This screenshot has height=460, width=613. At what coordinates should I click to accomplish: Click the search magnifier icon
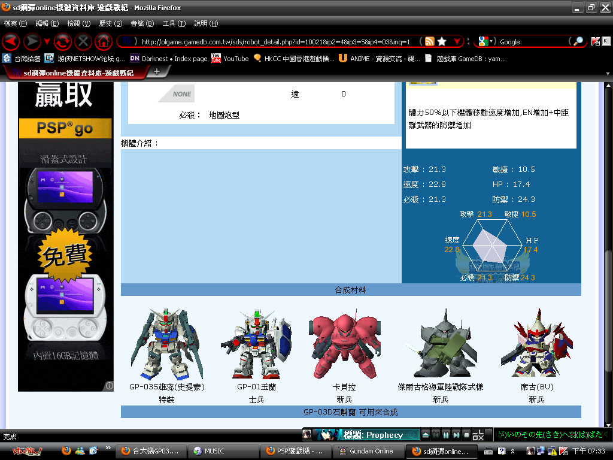click(x=578, y=41)
